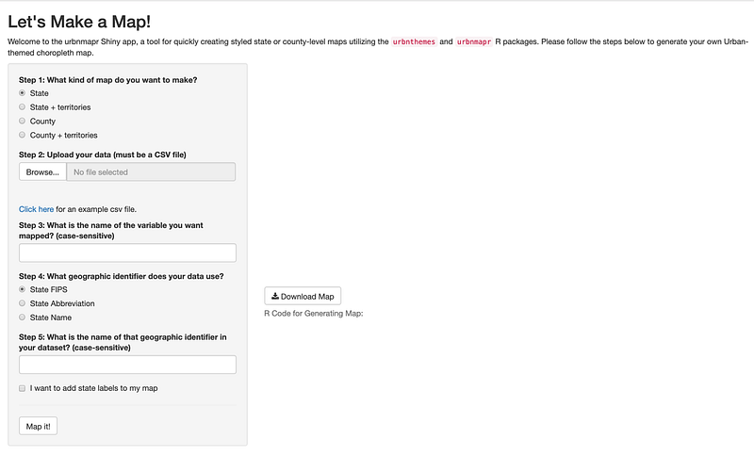The height and width of the screenshot is (456, 754).
Task: Click the Download Map button
Action: 303,296
